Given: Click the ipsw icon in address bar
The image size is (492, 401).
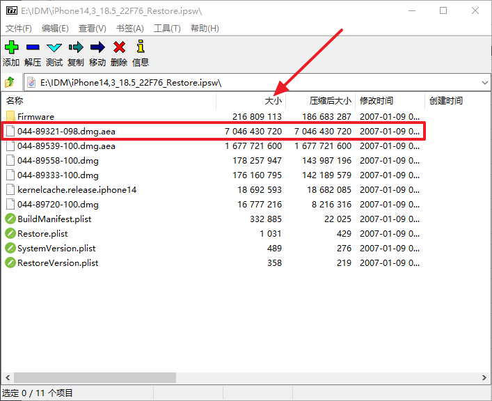Looking at the screenshot, I should [x=31, y=83].
